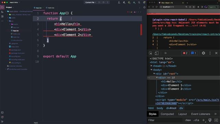220x124 pixels.
Task: Open IDE settings gear icon
Action: click(x=144, y=2)
